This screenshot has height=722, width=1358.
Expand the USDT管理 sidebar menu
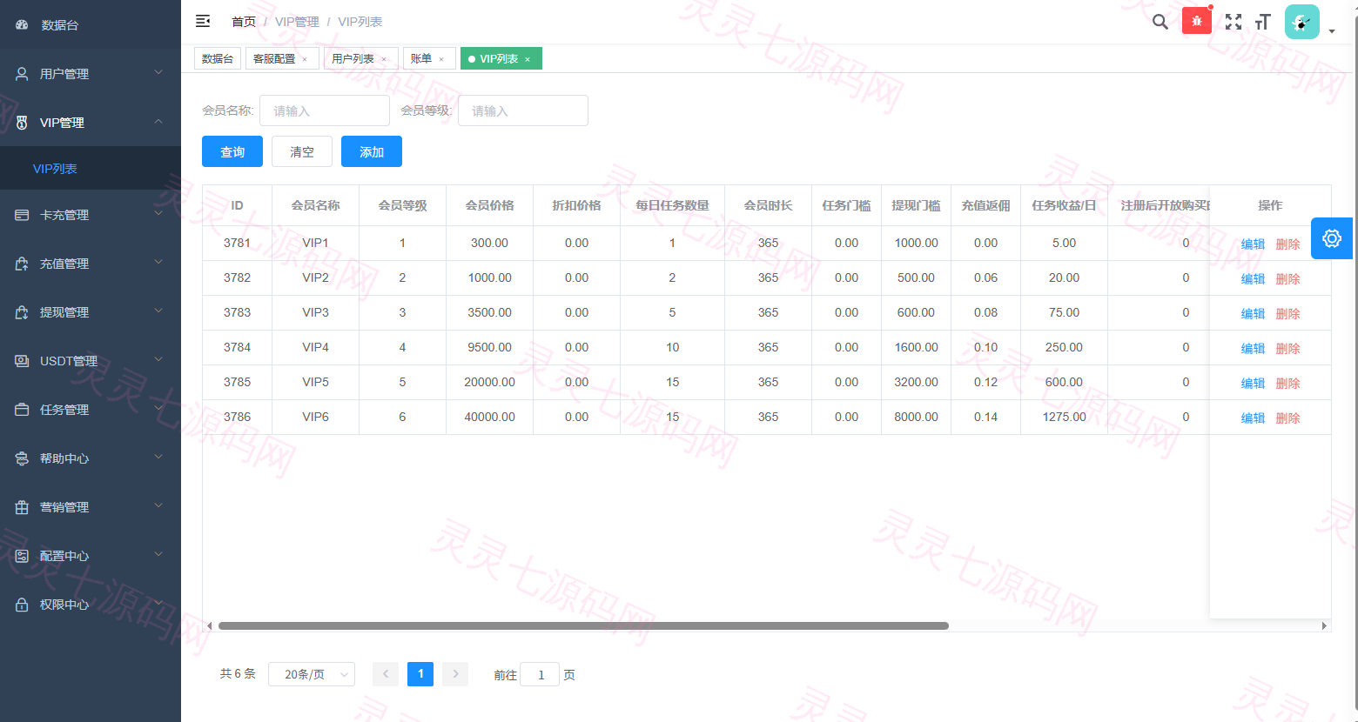91,361
